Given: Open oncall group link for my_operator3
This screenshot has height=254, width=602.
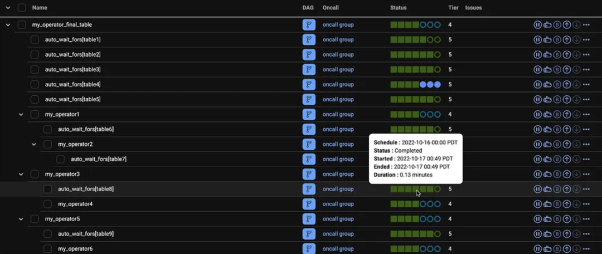Looking at the screenshot, I should [338, 174].
